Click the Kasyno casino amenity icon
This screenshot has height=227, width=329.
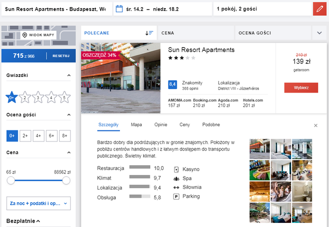point(176,169)
